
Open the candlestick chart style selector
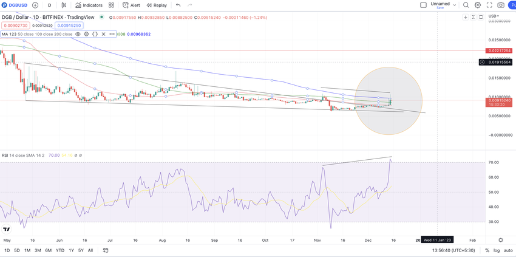[64, 5]
